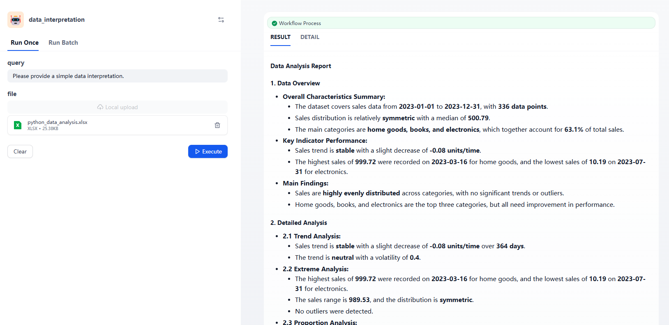Switch to the Run Once tab
This screenshot has width=669, height=325.
[25, 43]
